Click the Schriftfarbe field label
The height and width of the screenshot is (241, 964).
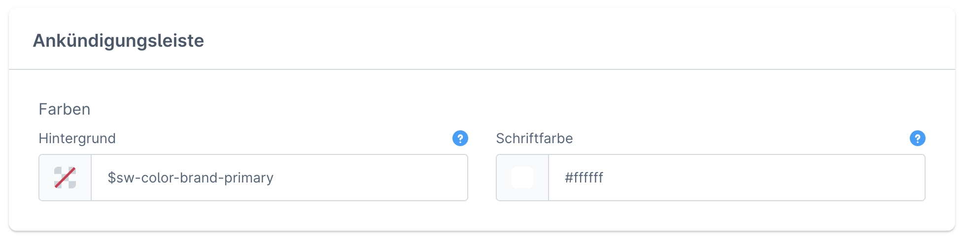tap(534, 139)
